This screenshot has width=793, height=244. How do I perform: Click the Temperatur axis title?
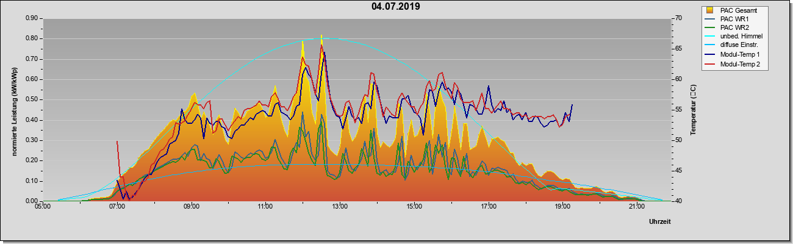pos(693,110)
